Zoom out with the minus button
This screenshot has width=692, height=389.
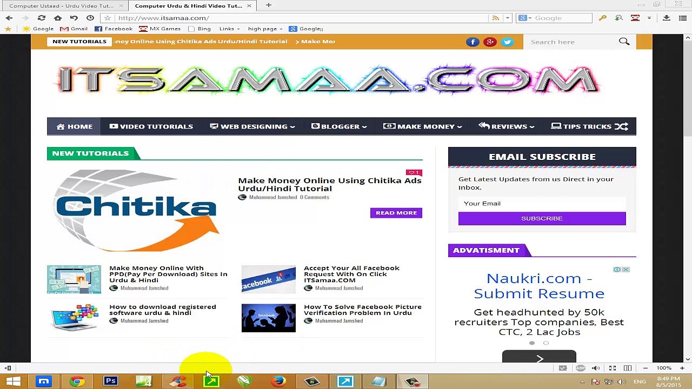[x=645, y=368]
